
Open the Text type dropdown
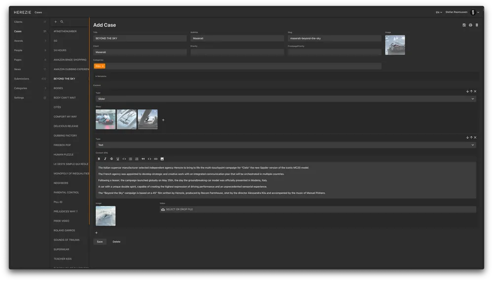click(x=285, y=145)
